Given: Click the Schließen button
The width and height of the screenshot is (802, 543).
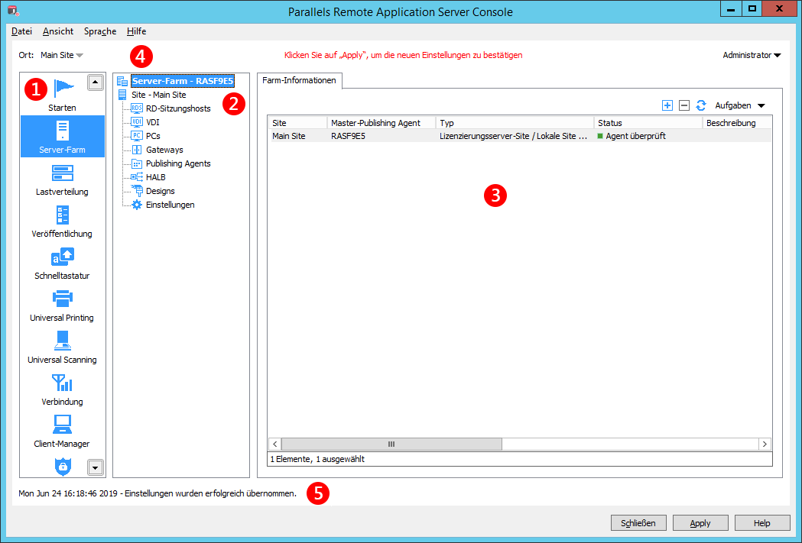Looking at the screenshot, I should click(638, 523).
